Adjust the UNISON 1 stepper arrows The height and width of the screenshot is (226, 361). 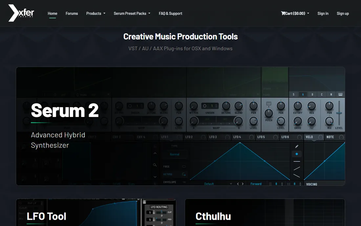tap(216, 106)
